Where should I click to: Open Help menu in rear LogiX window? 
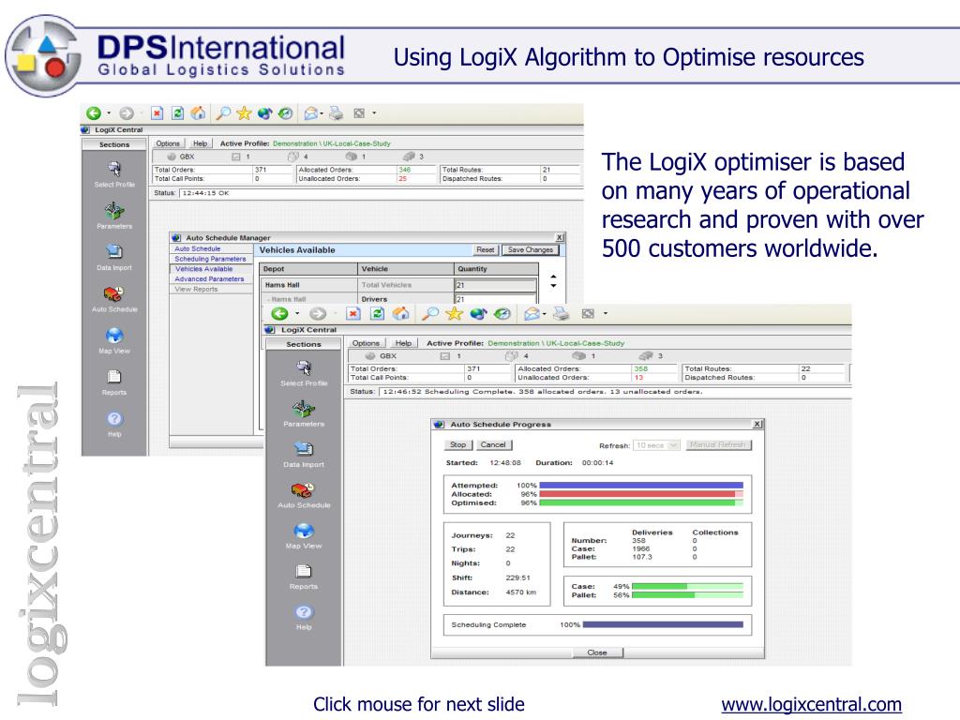tap(201, 143)
